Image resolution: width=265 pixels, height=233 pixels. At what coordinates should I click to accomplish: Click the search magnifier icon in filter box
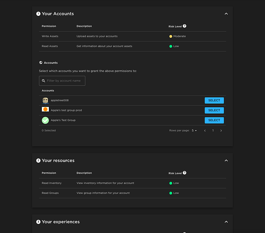point(43,81)
